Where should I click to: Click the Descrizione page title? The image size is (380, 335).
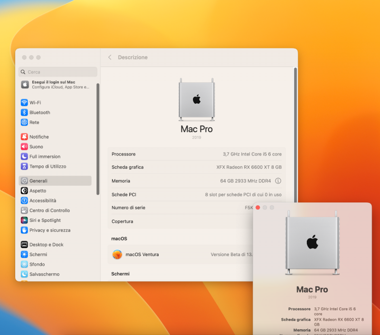click(x=133, y=57)
